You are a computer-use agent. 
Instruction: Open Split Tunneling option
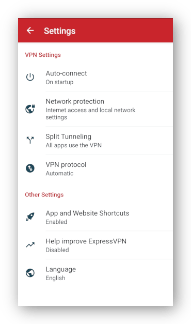point(95,141)
